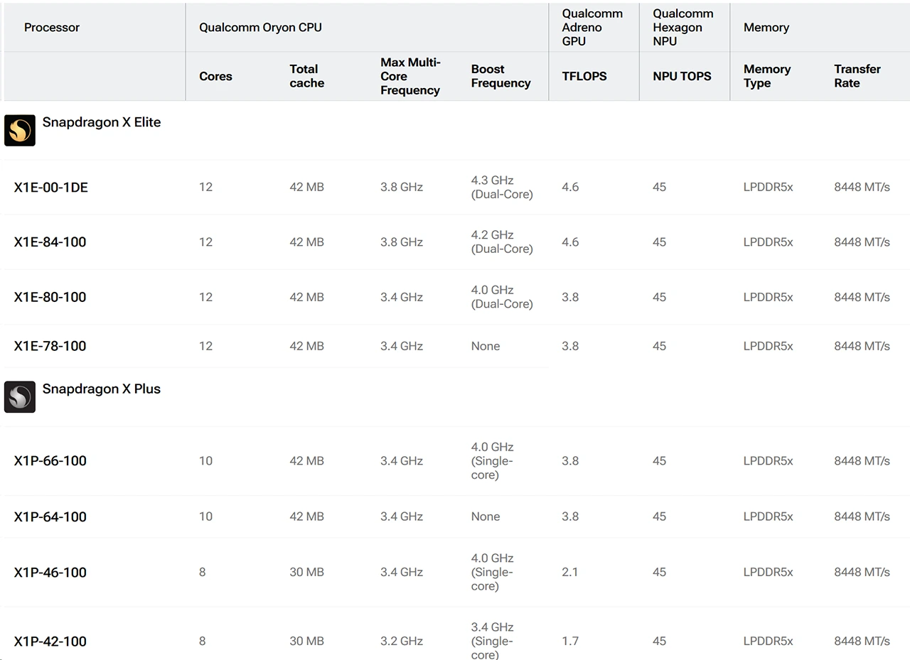The image size is (910, 660).
Task: Select the X1P-42-100 processor name
Action: (x=50, y=642)
